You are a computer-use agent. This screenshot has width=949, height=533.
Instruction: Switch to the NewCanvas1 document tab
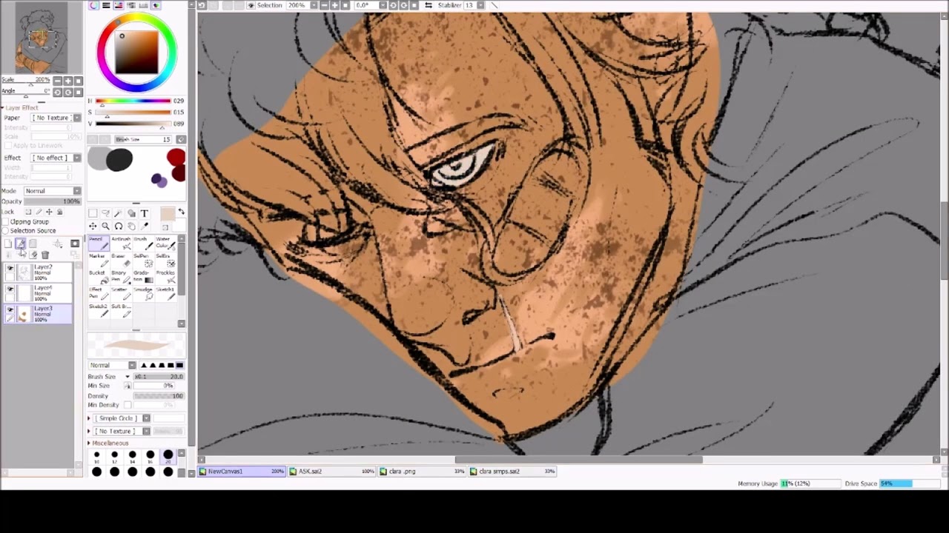[242, 471]
